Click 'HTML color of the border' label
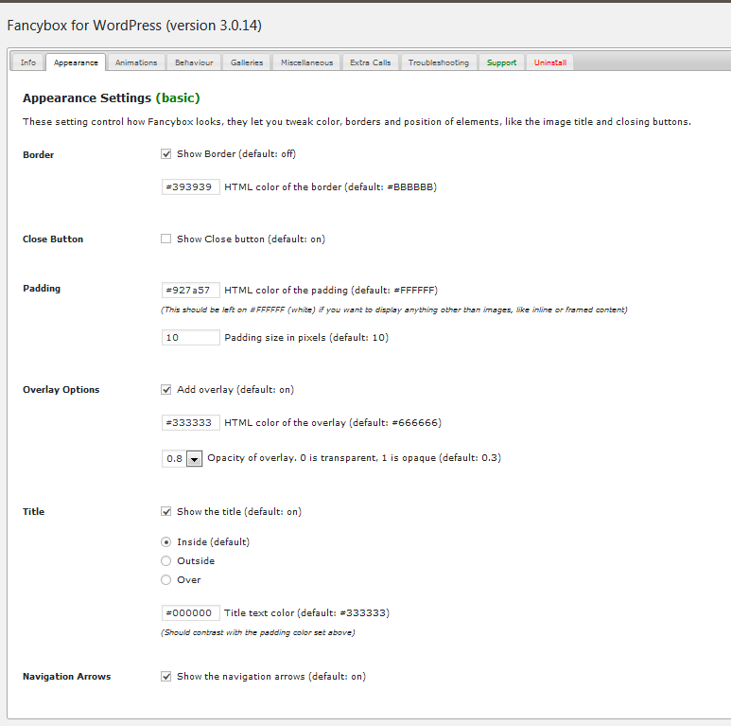Viewport: 731px width, 726px height. coord(331,187)
